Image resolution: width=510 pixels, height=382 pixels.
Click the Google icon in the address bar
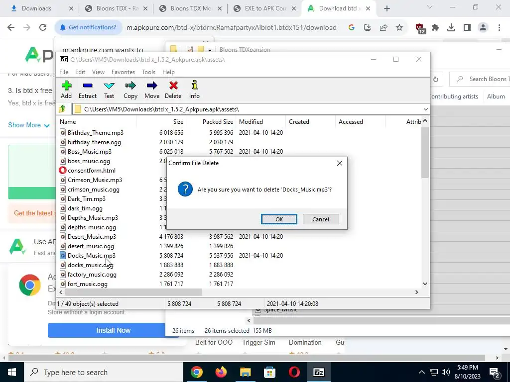pyautogui.click(x=351, y=28)
